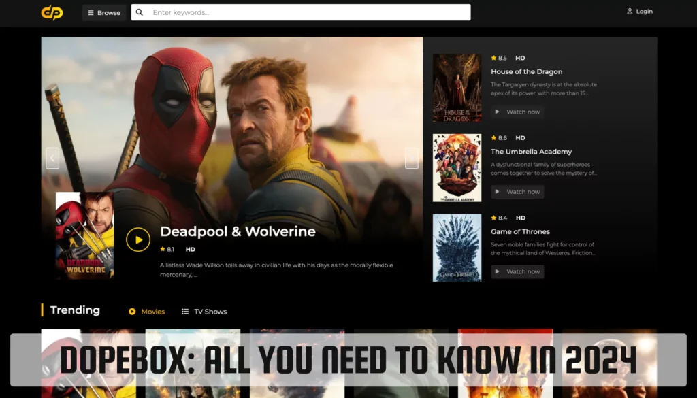This screenshot has width=697, height=398.
Task: Go to previous slide with left arrow
Action: (52, 159)
